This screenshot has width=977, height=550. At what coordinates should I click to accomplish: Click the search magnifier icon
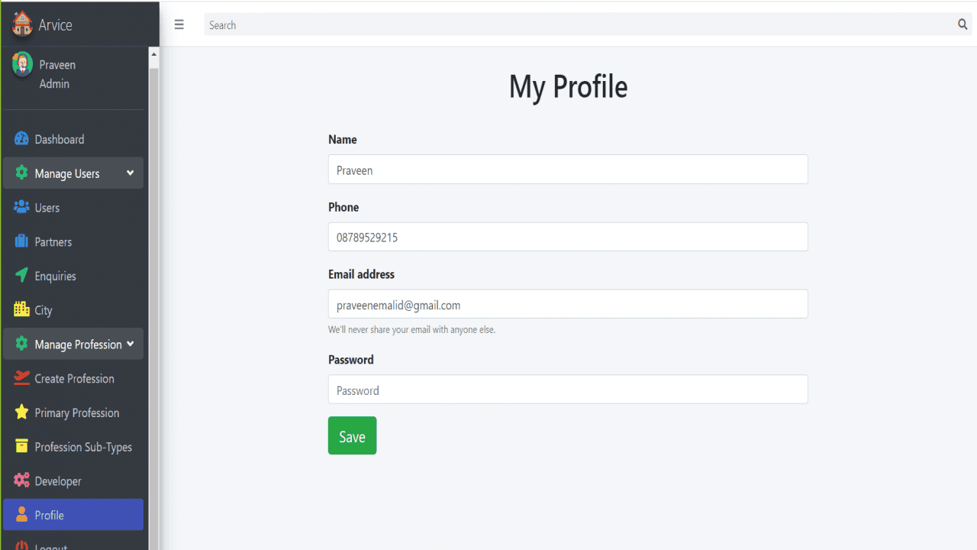click(x=962, y=24)
